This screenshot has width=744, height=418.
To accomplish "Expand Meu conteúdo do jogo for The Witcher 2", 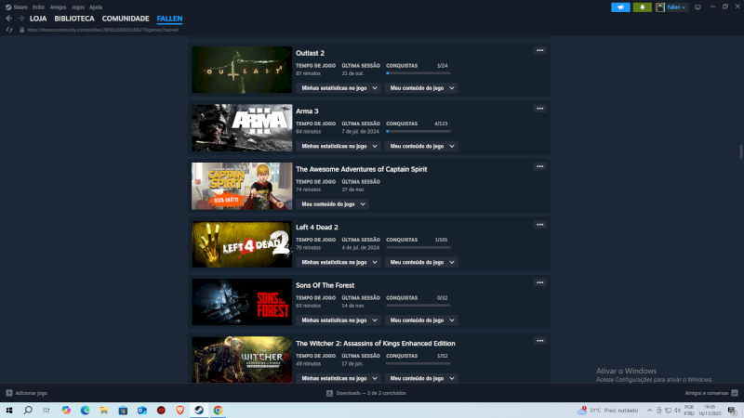I will (x=421, y=378).
